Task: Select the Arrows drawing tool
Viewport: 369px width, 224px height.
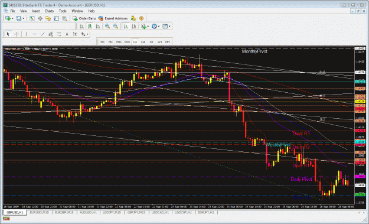Action: pyautogui.click(x=83, y=34)
